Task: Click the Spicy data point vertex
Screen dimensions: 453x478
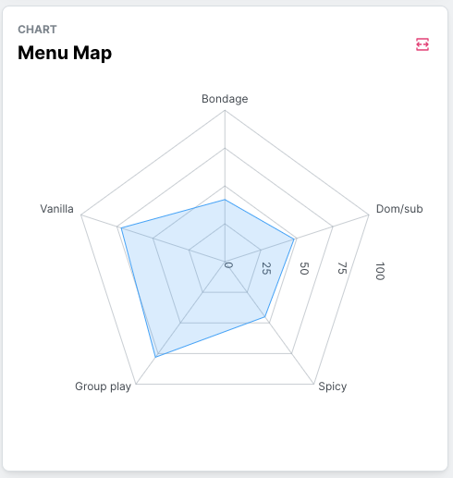Action: 264,316
